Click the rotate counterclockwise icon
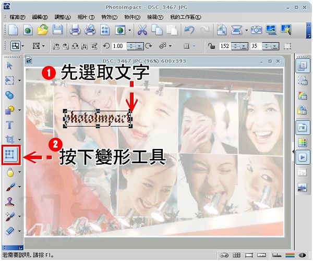Image resolution: width=313 pixels, height=261 pixels. click(x=106, y=46)
